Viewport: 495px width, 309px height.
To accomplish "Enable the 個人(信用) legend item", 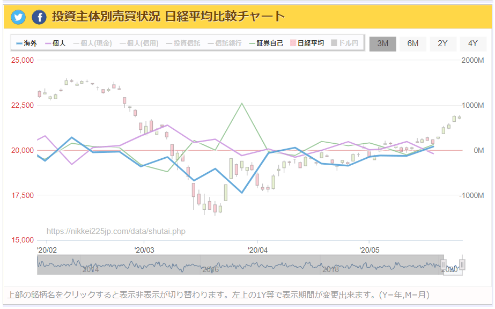I will click(x=138, y=43).
